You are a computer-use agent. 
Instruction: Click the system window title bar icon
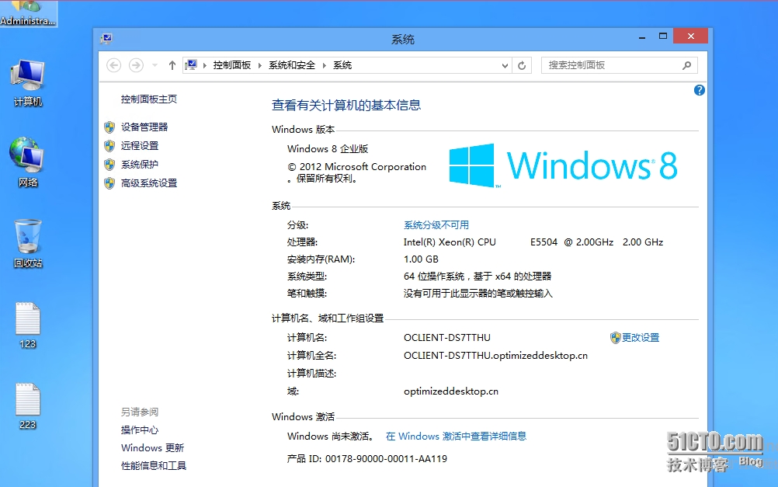[x=106, y=39]
